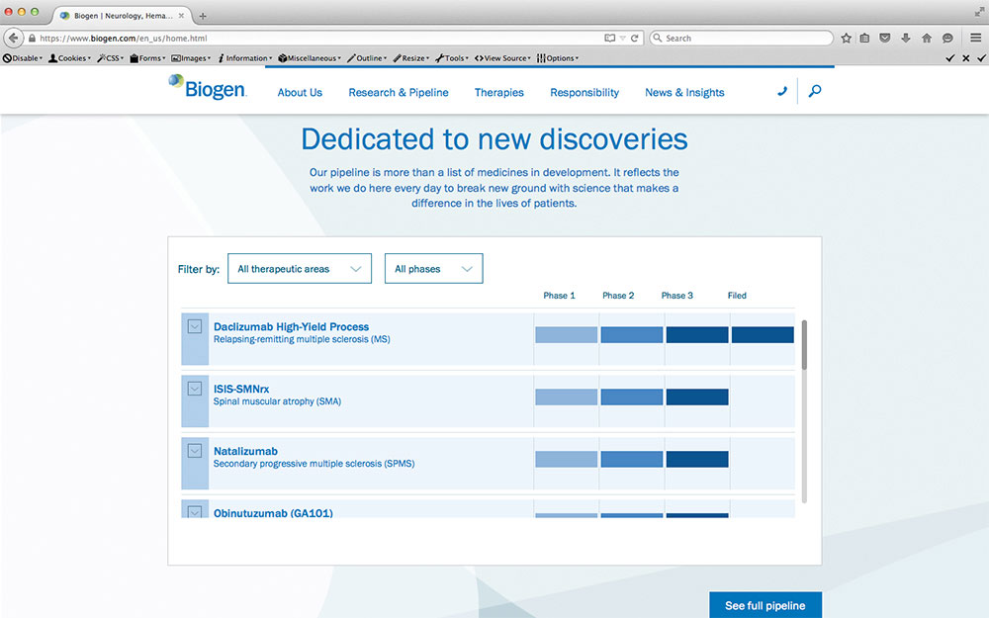Open the Therapies navigation menu
Screen dimensions: 989x618
498,93
